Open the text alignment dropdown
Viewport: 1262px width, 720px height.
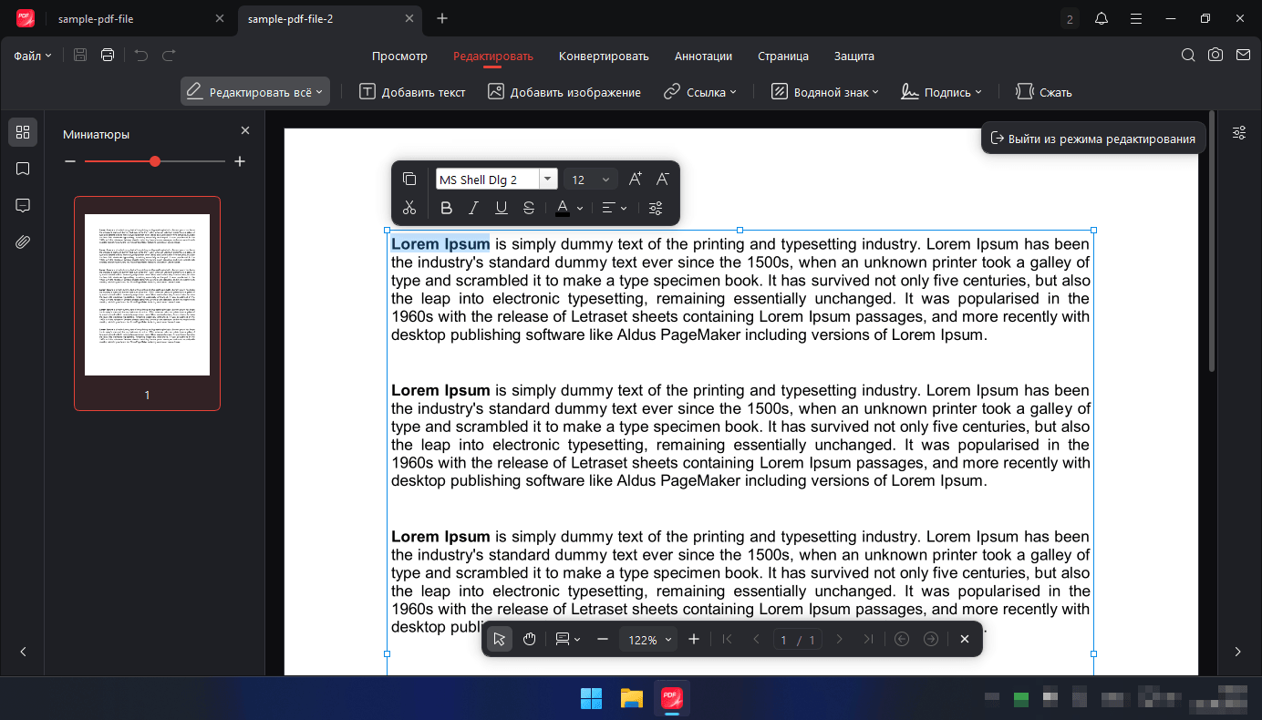tap(615, 208)
